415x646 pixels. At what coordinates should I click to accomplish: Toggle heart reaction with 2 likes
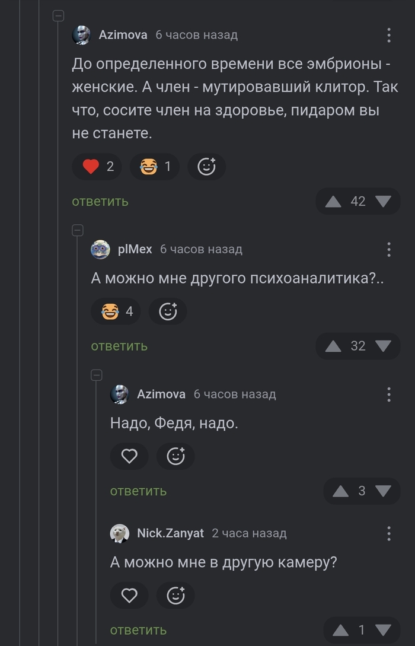pos(97,167)
